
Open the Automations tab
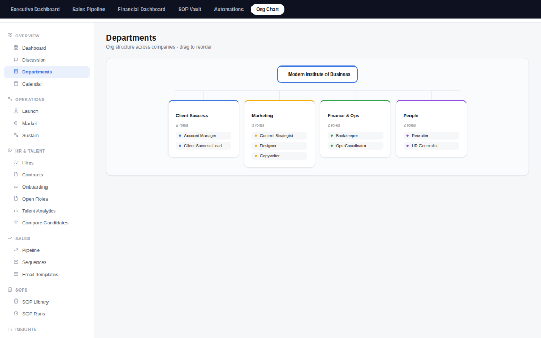click(229, 10)
